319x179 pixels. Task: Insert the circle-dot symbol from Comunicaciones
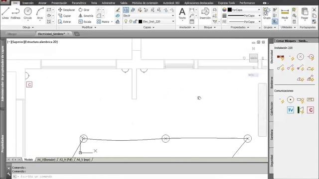[x=291, y=99]
